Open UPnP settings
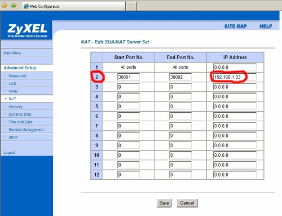 click(x=13, y=137)
